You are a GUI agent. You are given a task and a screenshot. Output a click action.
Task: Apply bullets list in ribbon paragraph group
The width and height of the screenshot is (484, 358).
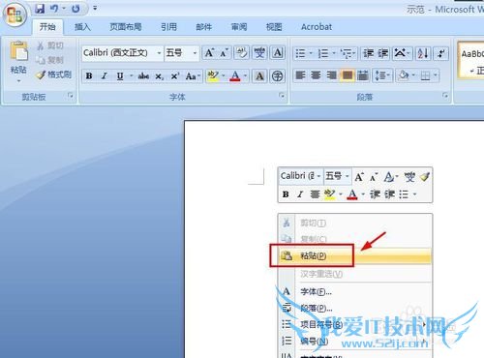click(301, 53)
